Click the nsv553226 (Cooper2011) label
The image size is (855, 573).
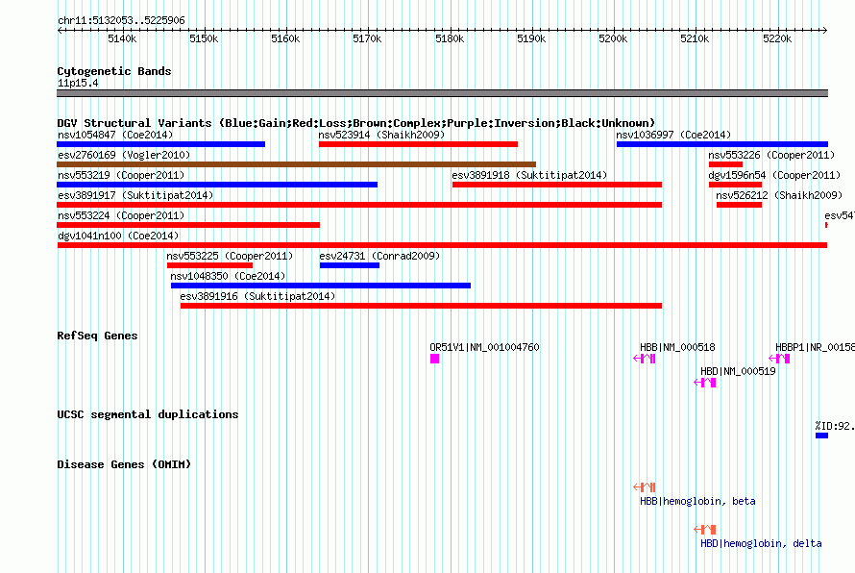[x=771, y=155]
